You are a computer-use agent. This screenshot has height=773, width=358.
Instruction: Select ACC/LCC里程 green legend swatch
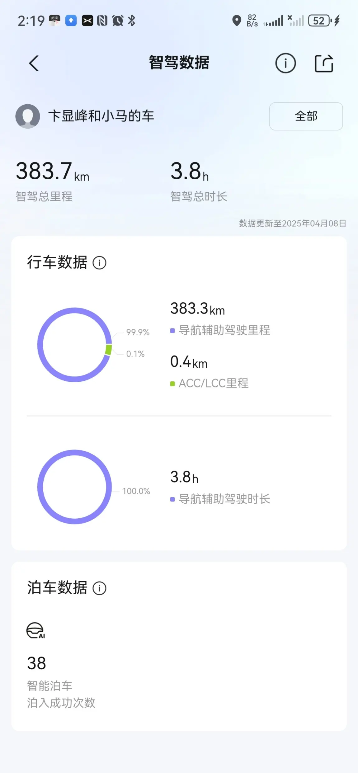[x=172, y=384]
